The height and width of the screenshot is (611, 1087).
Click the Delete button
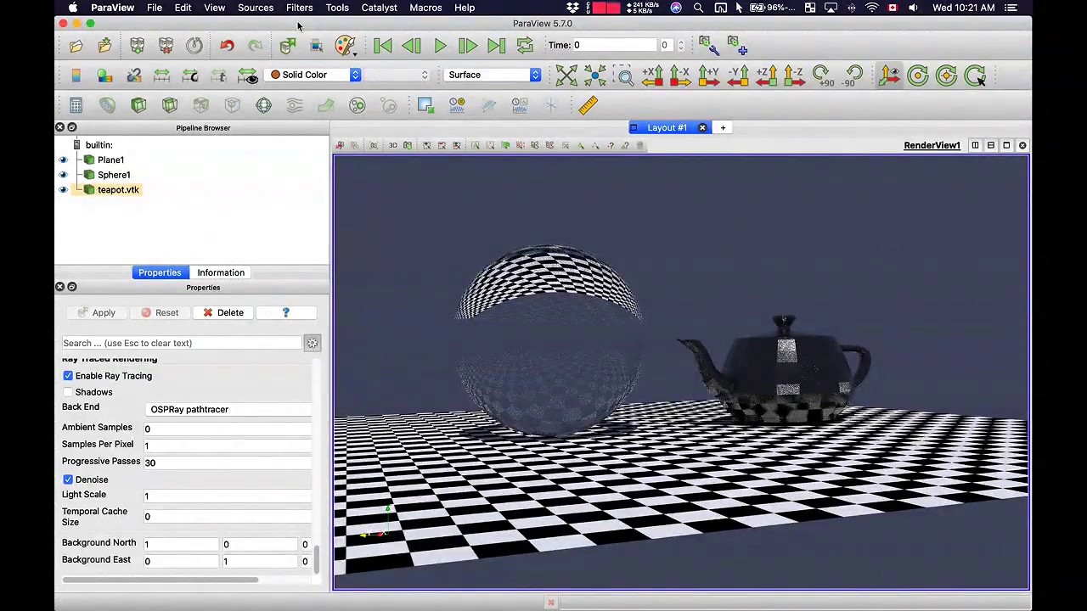tap(223, 312)
